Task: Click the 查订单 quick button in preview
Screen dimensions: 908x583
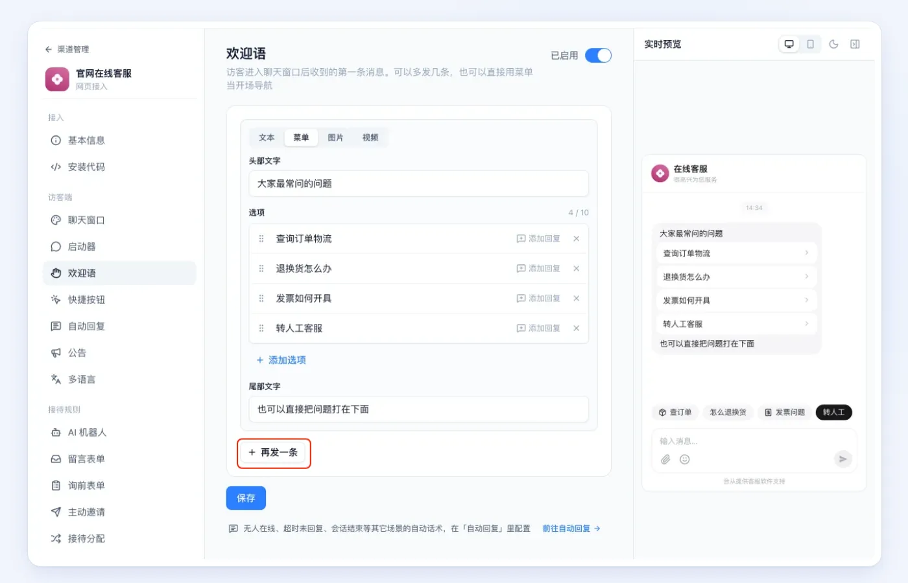Action: coord(675,412)
